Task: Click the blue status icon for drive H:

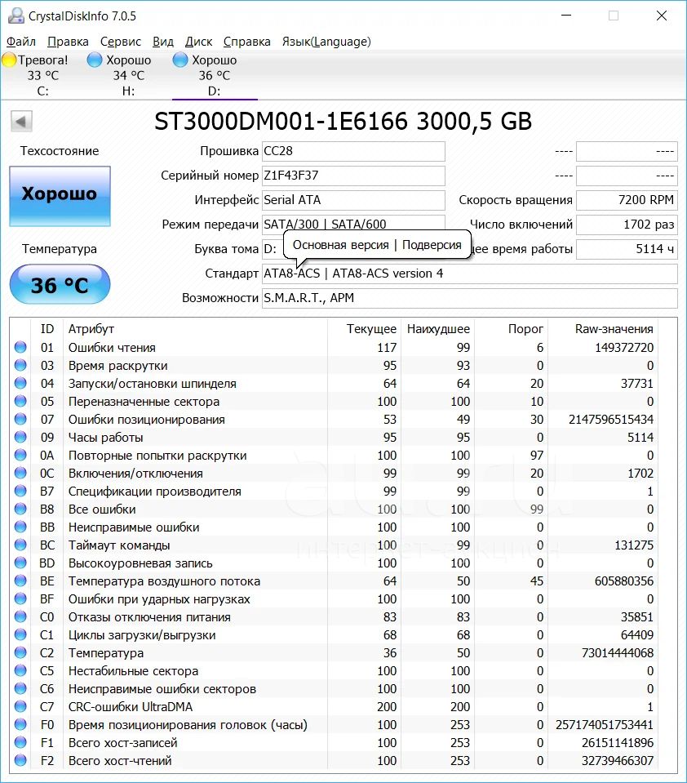Action: click(x=95, y=60)
